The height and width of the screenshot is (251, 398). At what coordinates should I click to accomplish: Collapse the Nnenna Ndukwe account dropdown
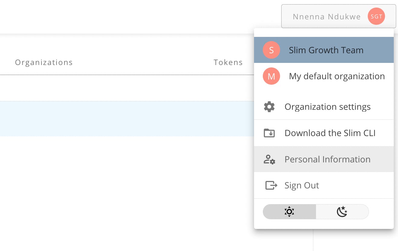coord(337,17)
